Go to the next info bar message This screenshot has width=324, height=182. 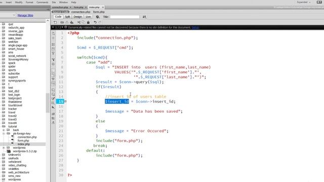click(x=62, y=27)
